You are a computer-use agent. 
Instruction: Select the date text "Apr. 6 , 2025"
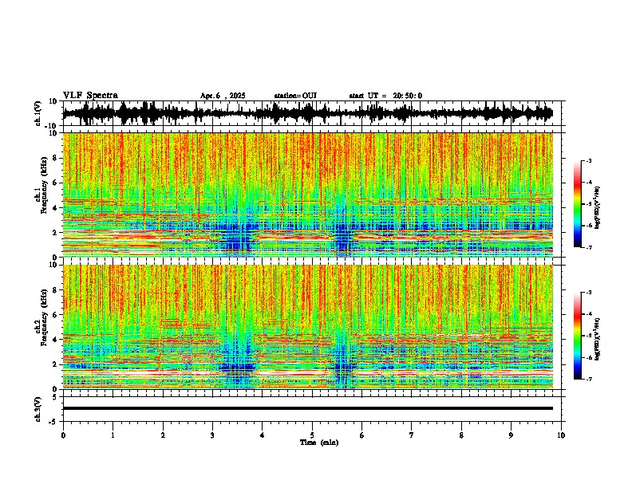223,96
